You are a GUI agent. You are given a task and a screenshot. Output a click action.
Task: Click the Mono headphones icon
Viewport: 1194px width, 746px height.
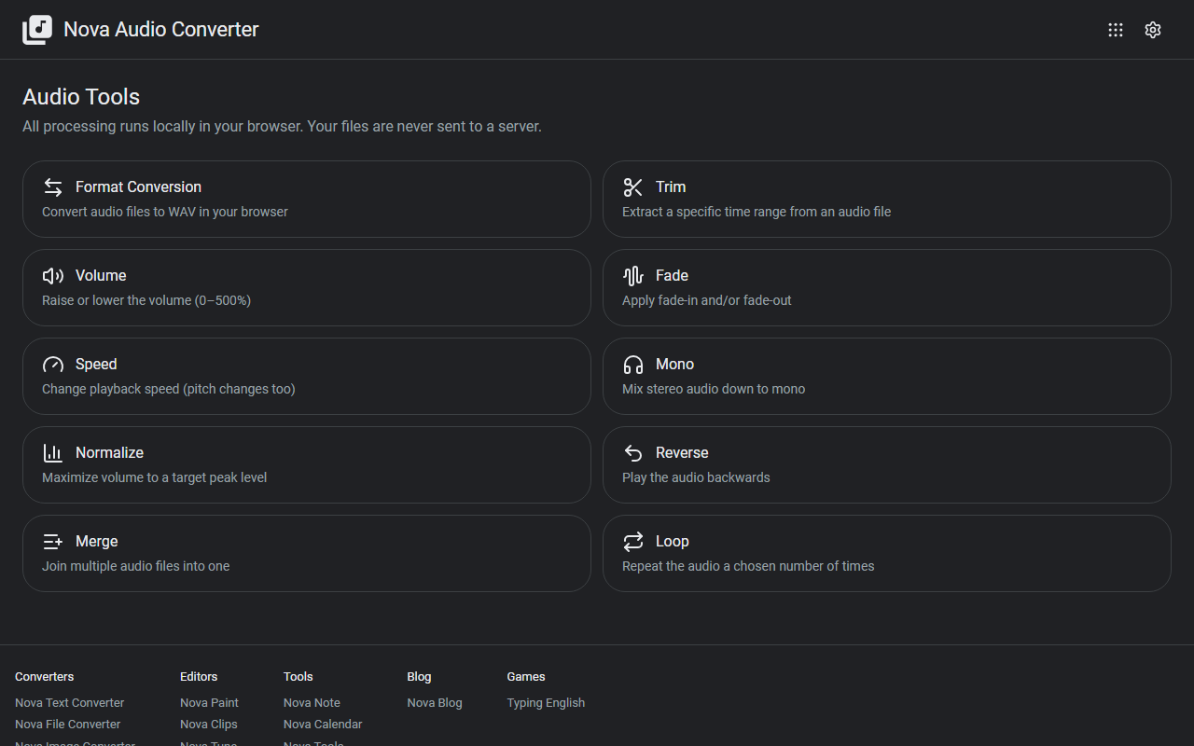[x=633, y=365]
